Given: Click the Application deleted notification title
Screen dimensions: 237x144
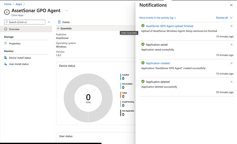Looking at the screenshot, I should (158, 82).
